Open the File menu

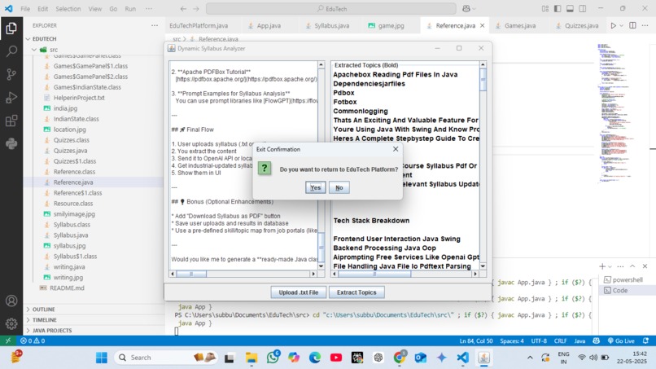point(25,8)
